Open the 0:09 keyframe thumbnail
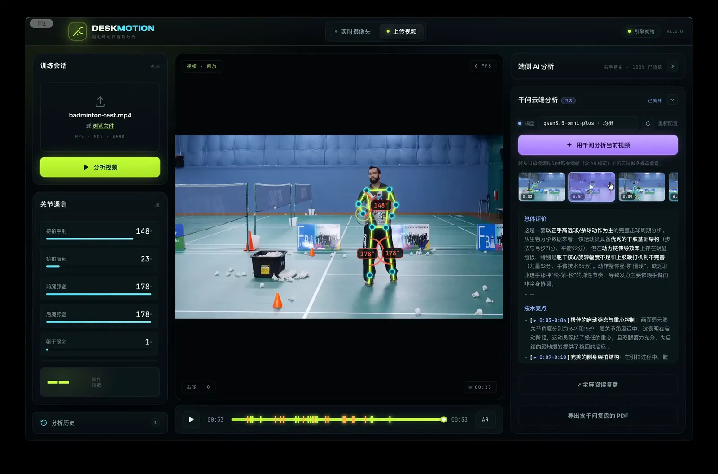This screenshot has width=718, height=474. tap(642, 187)
